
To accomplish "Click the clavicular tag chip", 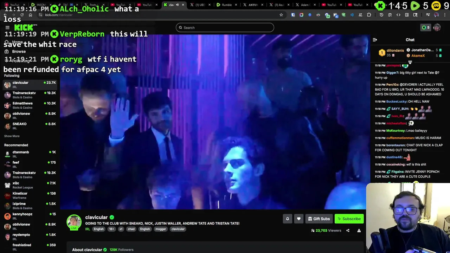I will pos(178,229).
